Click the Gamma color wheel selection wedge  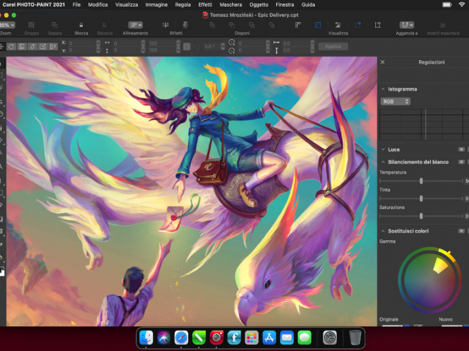click(x=441, y=265)
